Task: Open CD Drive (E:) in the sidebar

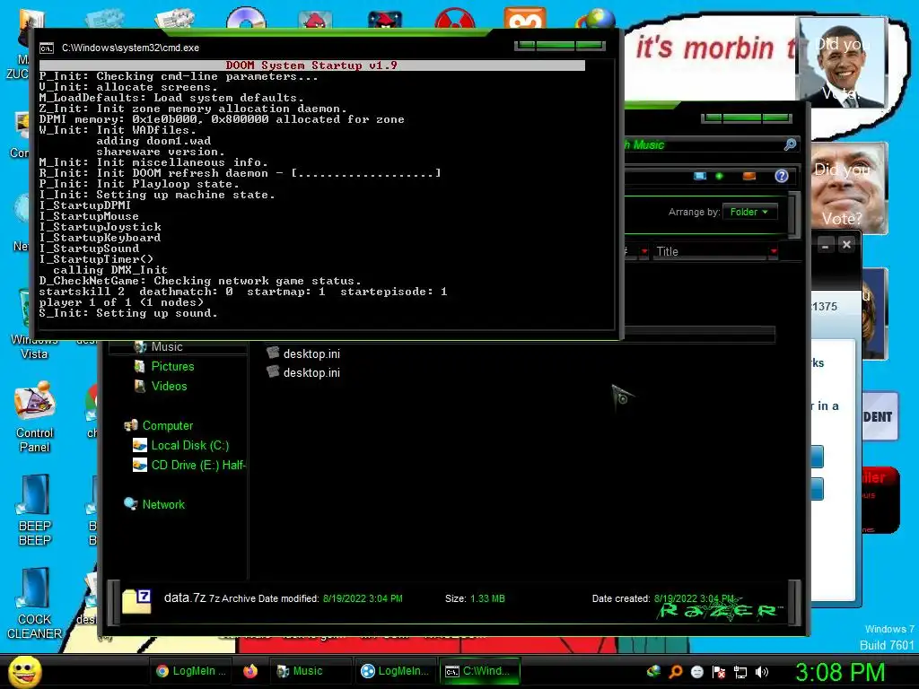Action: tap(198, 466)
